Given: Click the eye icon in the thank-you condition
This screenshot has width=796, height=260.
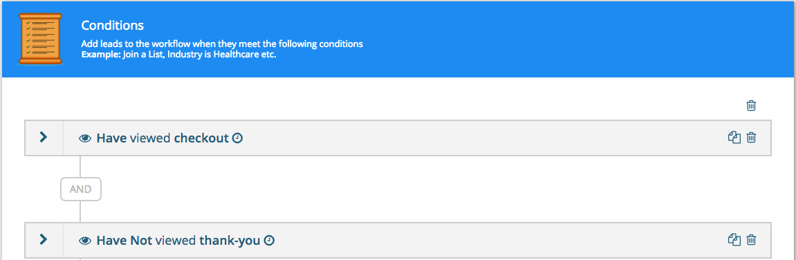Looking at the screenshot, I should pos(85,240).
